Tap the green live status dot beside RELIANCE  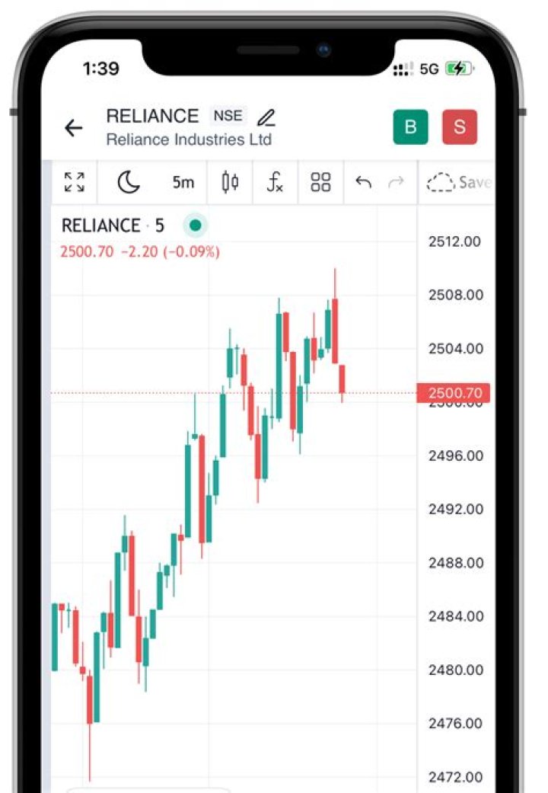pyautogui.click(x=195, y=225)
